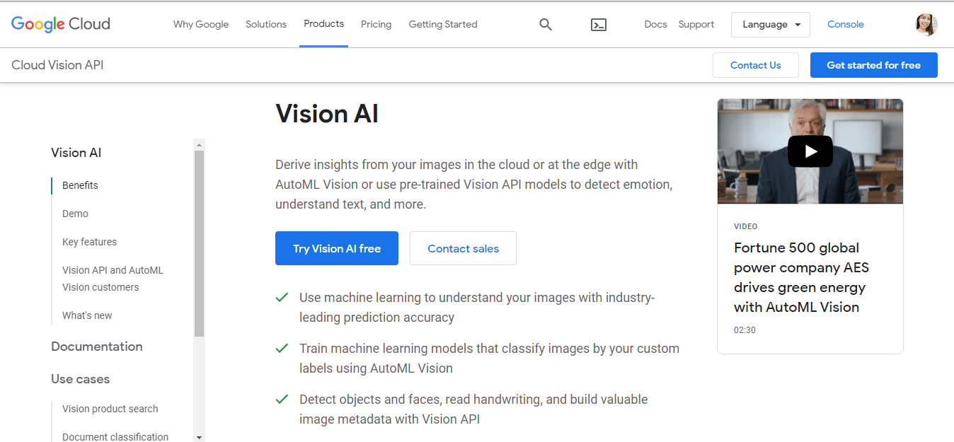954x442 pixels.
Task: Click the video duration text 02:30
Action: pos(745,330)
